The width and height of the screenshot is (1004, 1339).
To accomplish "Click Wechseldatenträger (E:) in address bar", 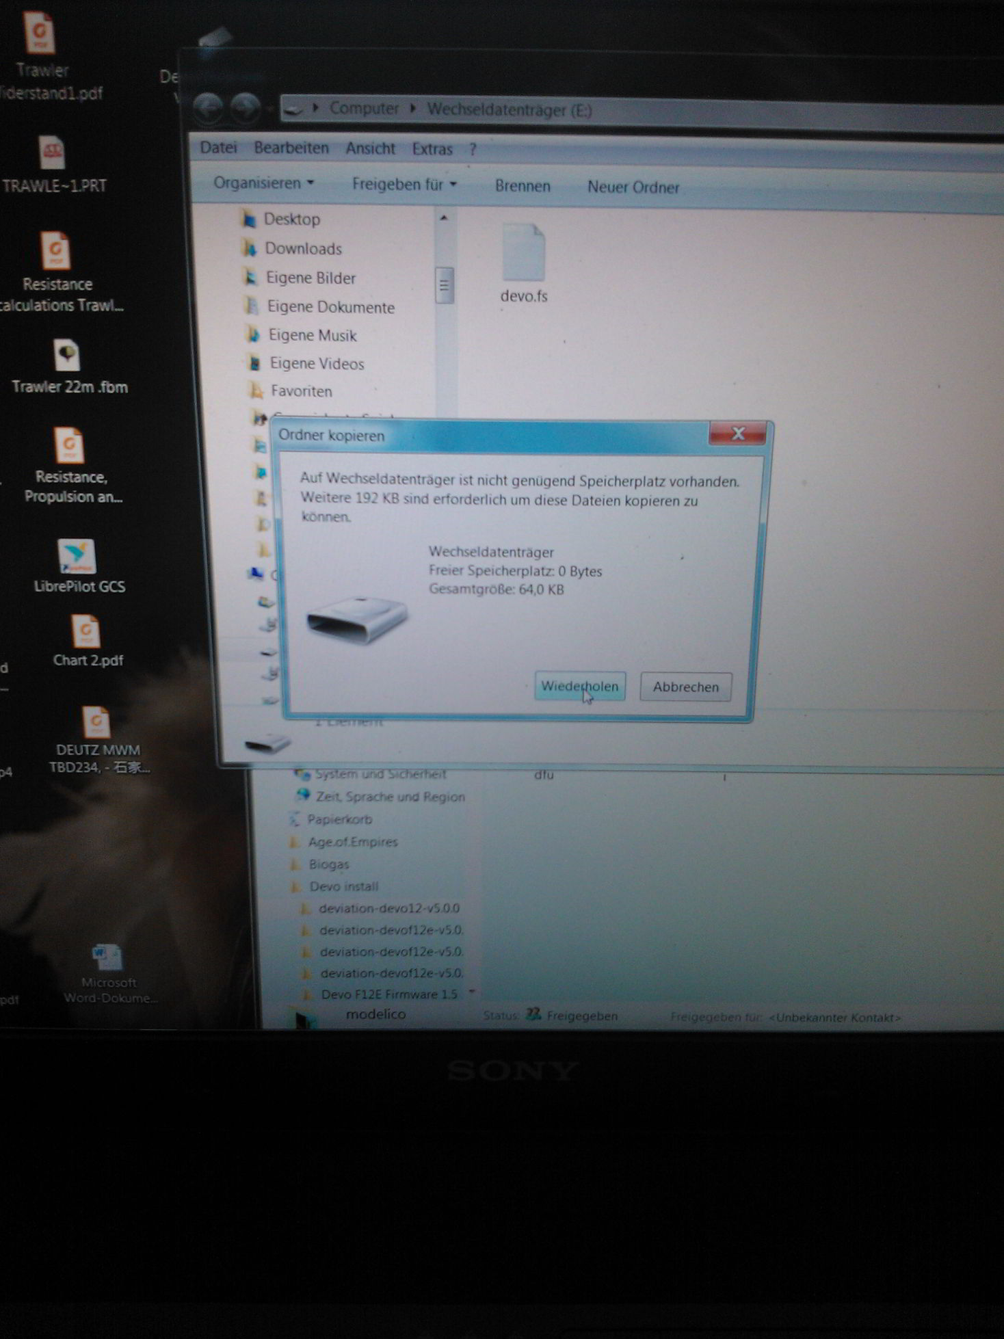I will pos(510,110).
